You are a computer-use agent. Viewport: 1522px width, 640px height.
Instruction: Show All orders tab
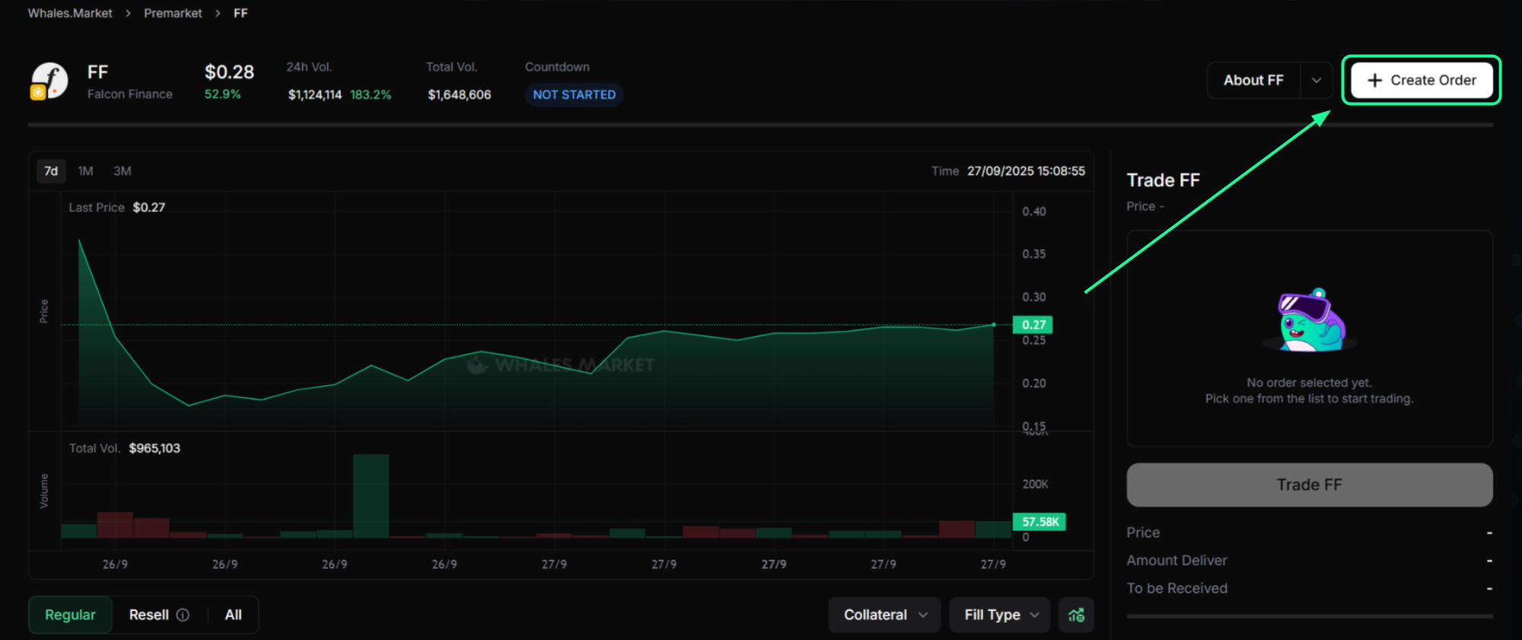pos(234,615)
